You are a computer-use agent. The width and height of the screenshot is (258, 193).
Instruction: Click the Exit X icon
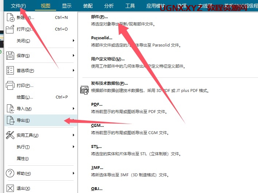click(11, 188)
